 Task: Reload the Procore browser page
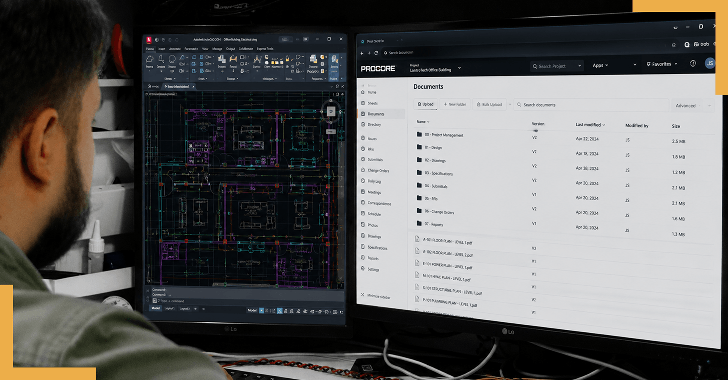click(x=376, y=53)
